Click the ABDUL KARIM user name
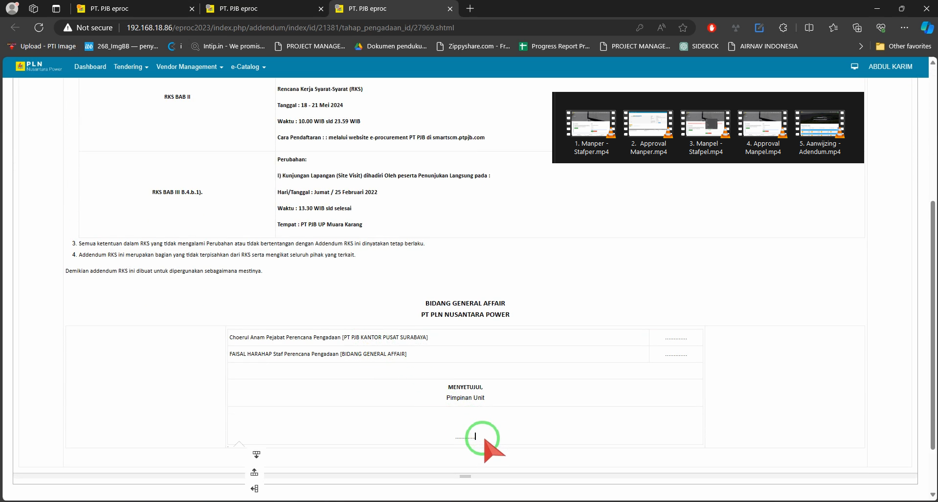This screenshot has width=938, height=502. coord(890,67)
